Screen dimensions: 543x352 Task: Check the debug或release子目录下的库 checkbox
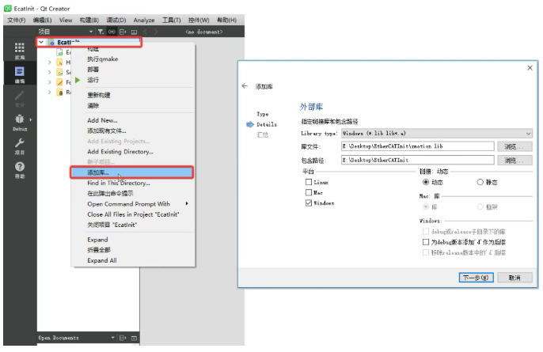(426, 232)
